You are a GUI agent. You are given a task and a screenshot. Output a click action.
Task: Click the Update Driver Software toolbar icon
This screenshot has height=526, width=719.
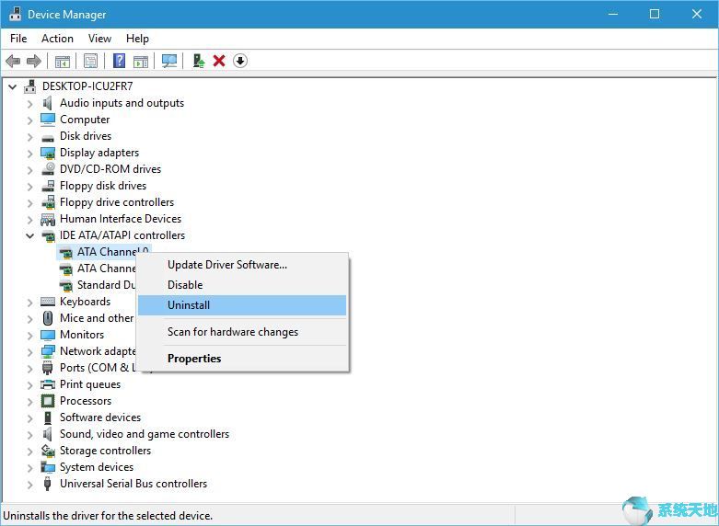tap(198, 61)
